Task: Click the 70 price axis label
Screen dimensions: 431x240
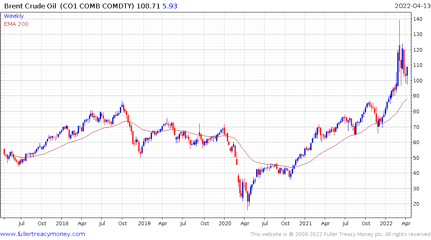Action: 416,127
